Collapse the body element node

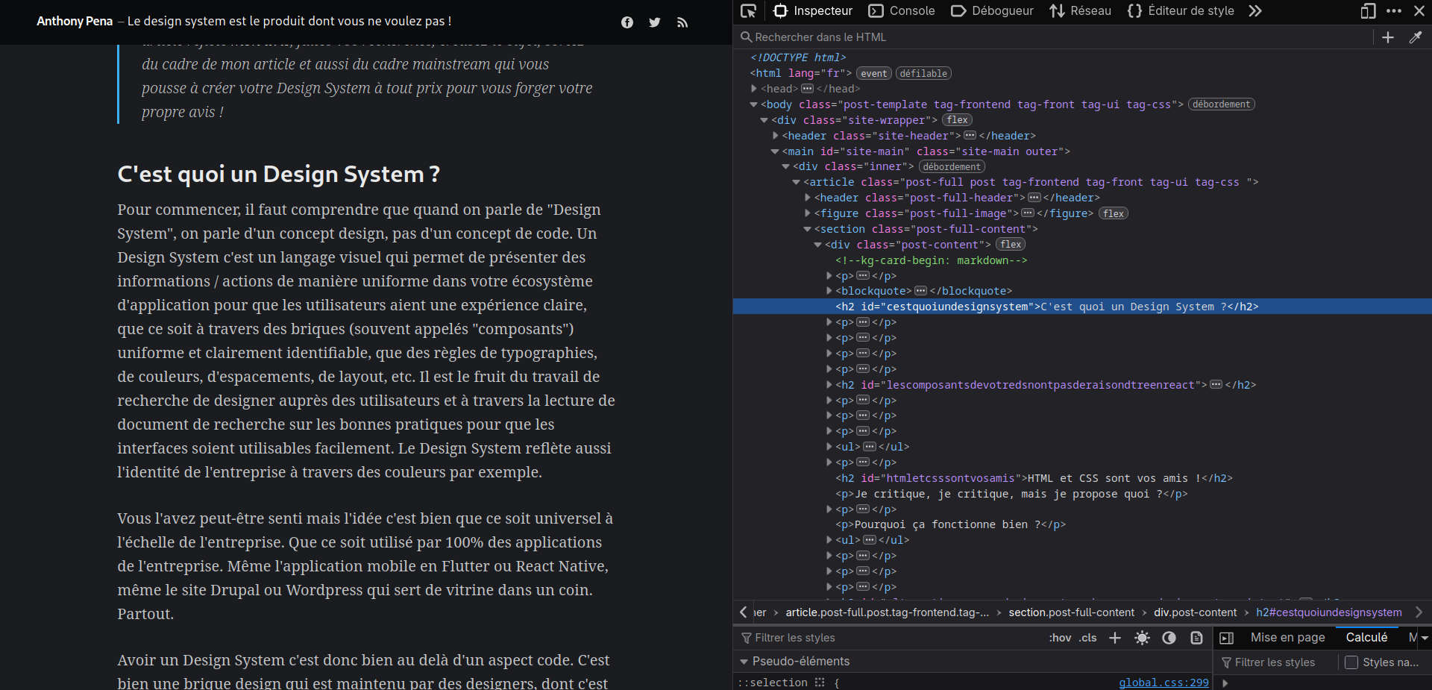[753, 104]
